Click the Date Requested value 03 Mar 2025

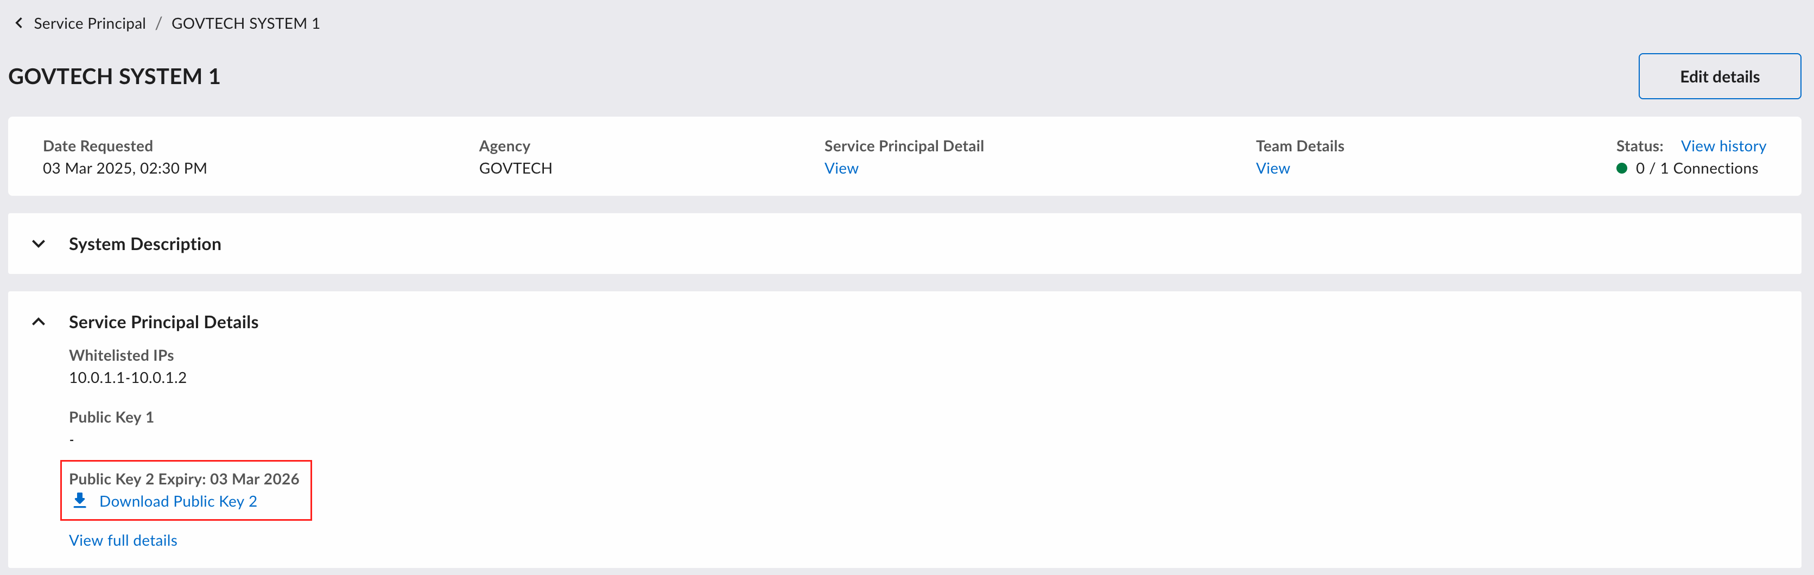click(x=125, y=168)
